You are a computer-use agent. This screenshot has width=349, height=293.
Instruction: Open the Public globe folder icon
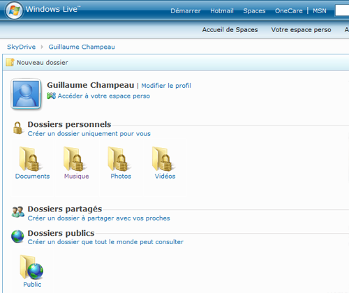pos(31,267)
